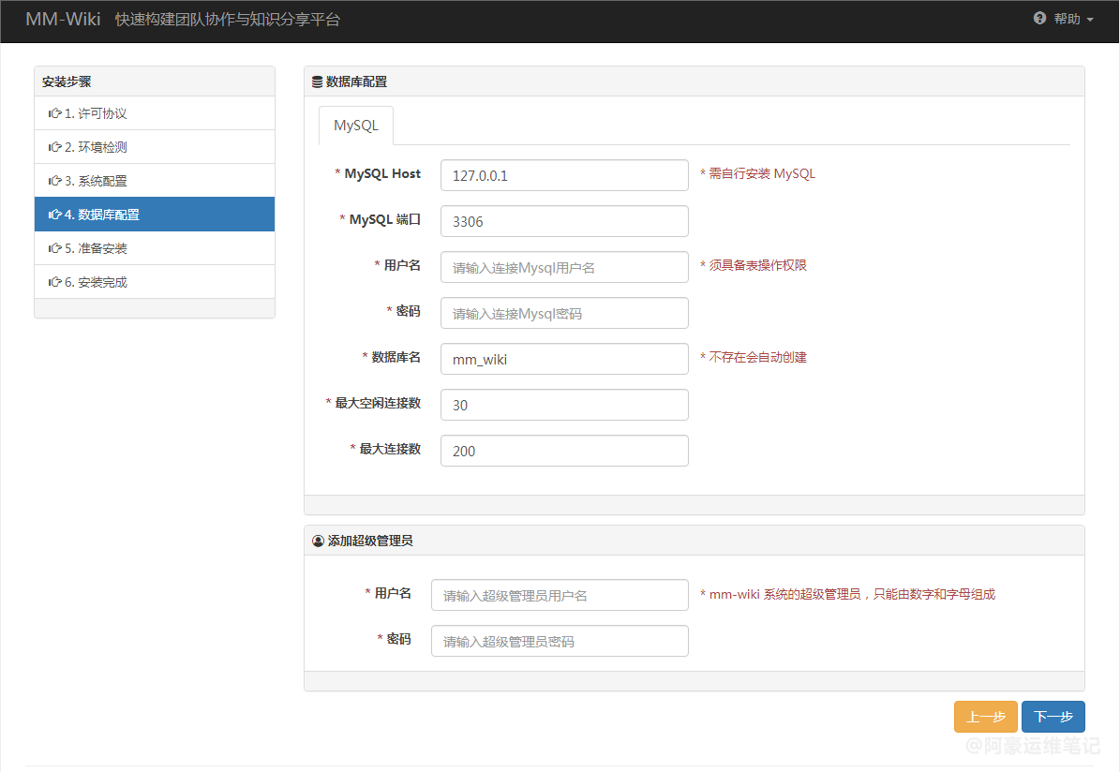Select step 3. 系统配置
Image resolution: width=1120 pixels, height=772 pixels.
[155, 181]
